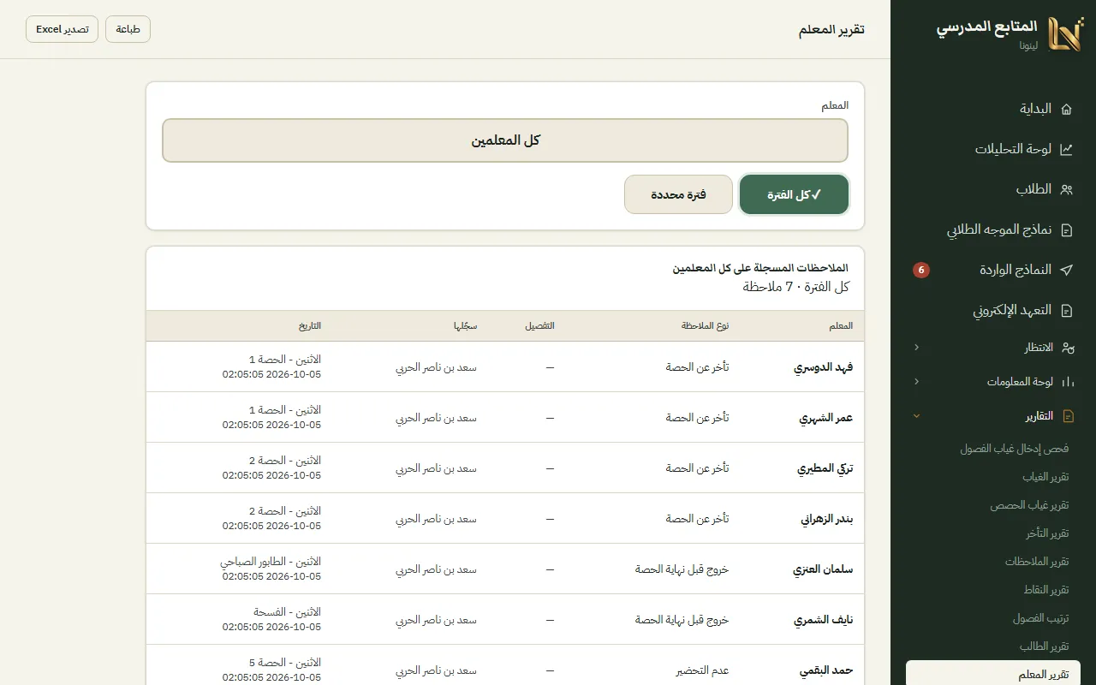Click the document icon for نماذج الموجه الطلابي
Screen dimensions: 1096x685
point(1066,229)
